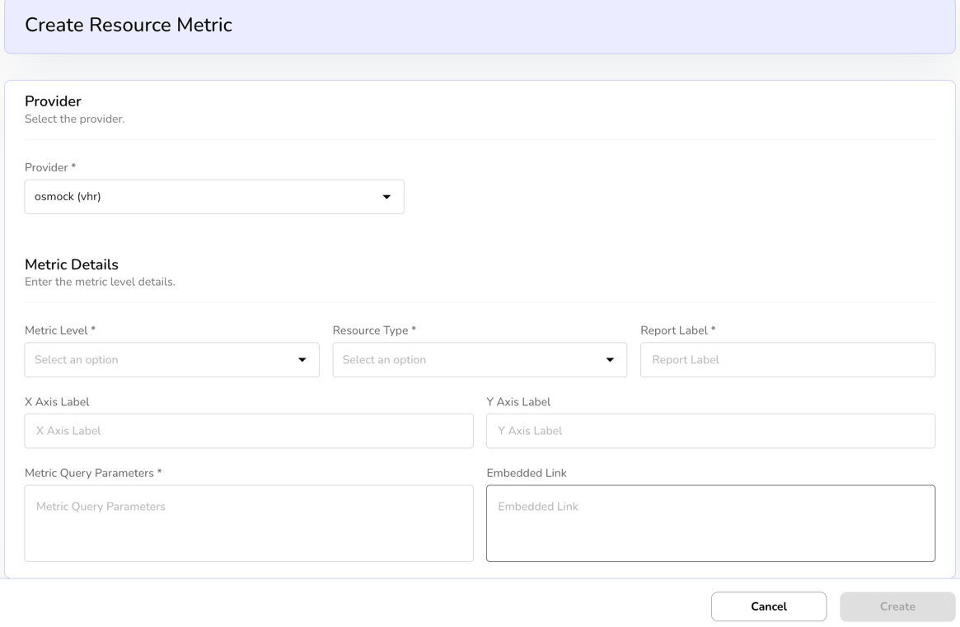The width and height of the screenshot is (960, 627).
Task: Click the Create Resource Metric page title
Action: [129, 25]
